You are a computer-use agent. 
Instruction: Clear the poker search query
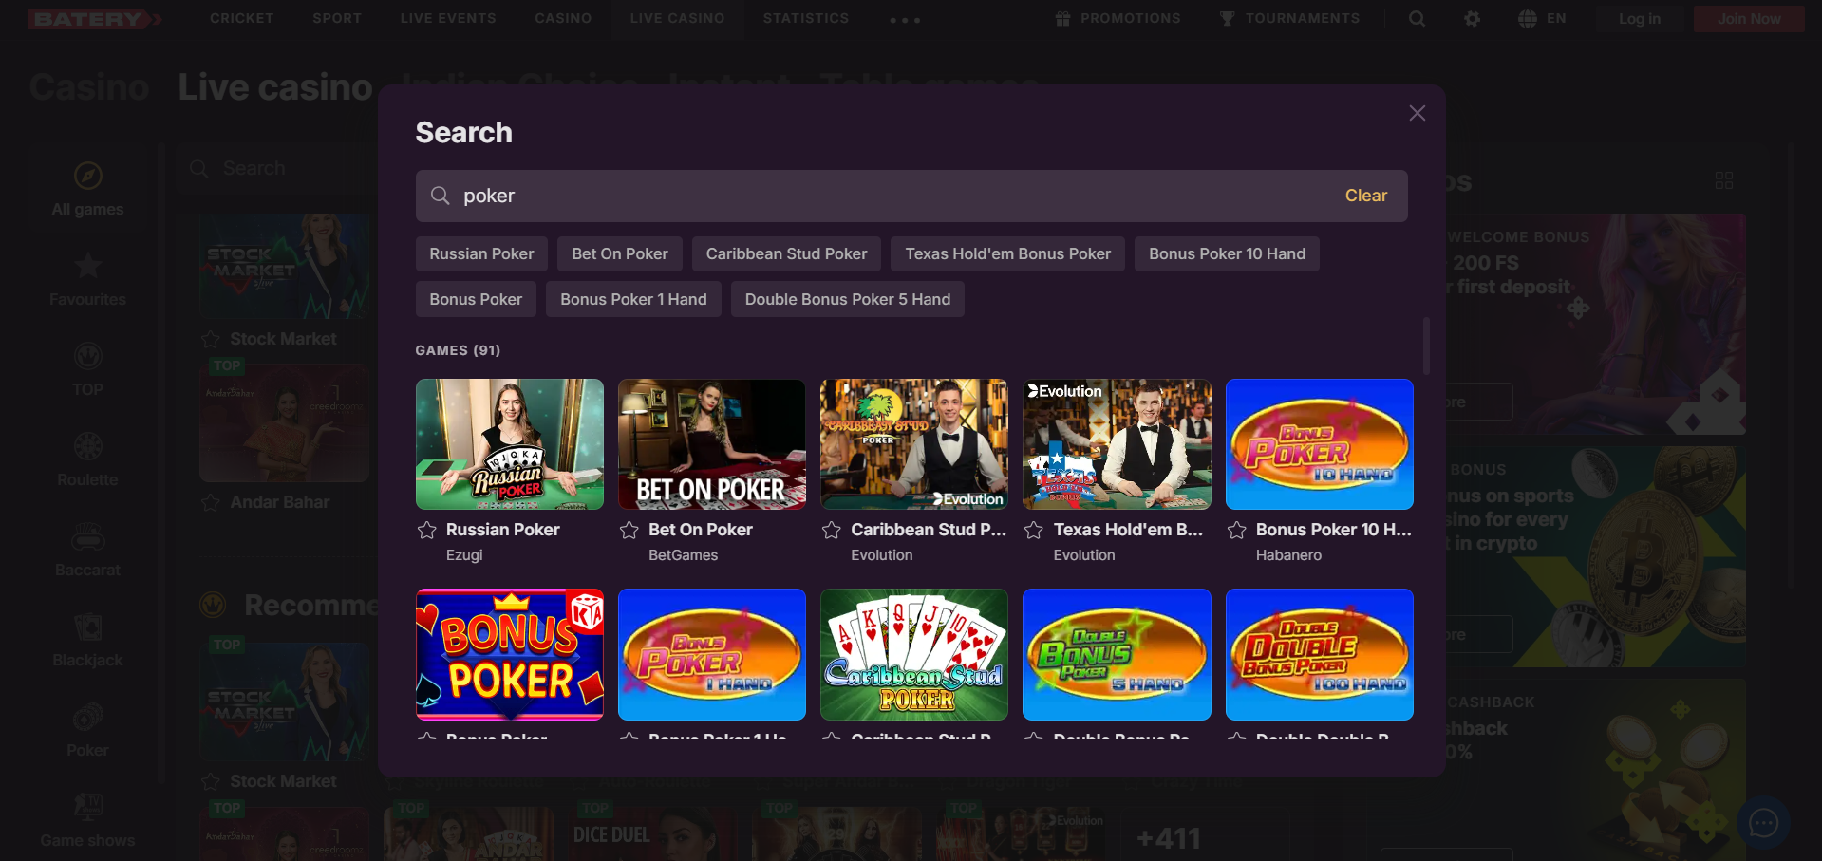coord(1365,196)
